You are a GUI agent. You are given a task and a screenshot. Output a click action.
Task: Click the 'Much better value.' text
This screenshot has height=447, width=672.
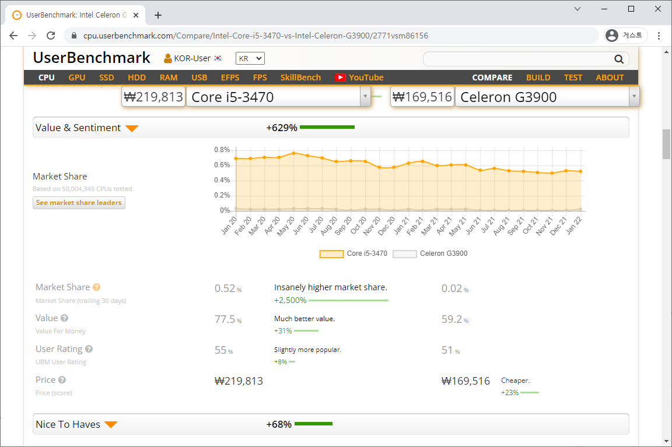(x=304, y=319)
